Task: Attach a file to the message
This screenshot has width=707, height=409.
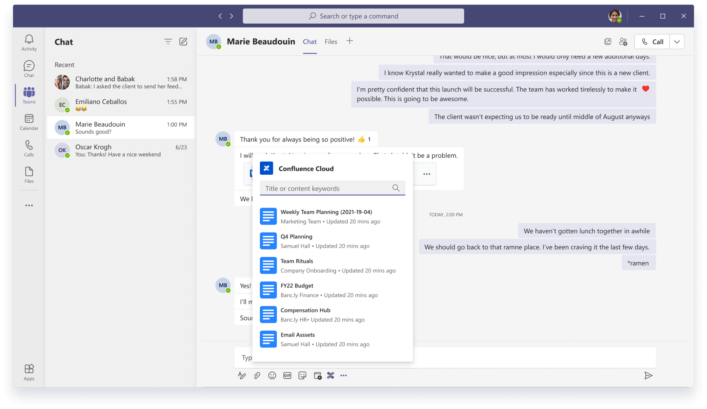Action: (257, 375)
